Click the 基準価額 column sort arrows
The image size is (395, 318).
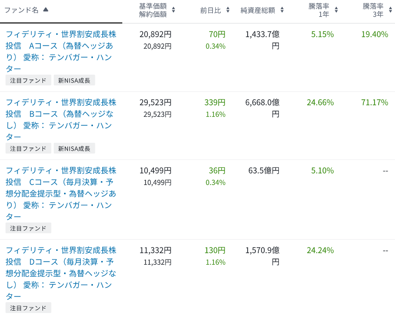[173, 10]
